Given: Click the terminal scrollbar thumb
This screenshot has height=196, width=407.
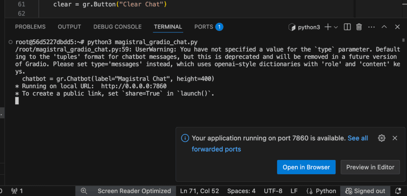Looking at the screenshot, I should 403,40.
